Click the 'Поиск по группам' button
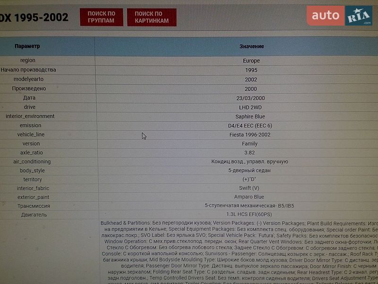 pyautogui.click(x=102, y=17)
